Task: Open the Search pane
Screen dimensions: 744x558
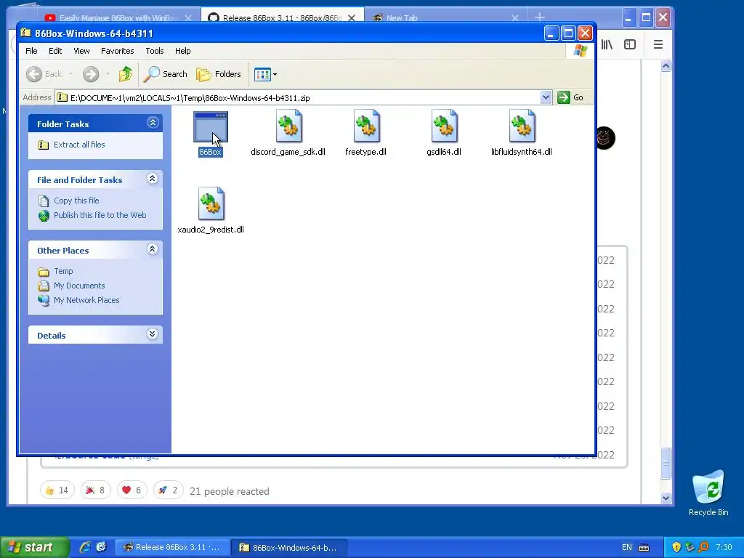Action: click(x=166, y=74)
